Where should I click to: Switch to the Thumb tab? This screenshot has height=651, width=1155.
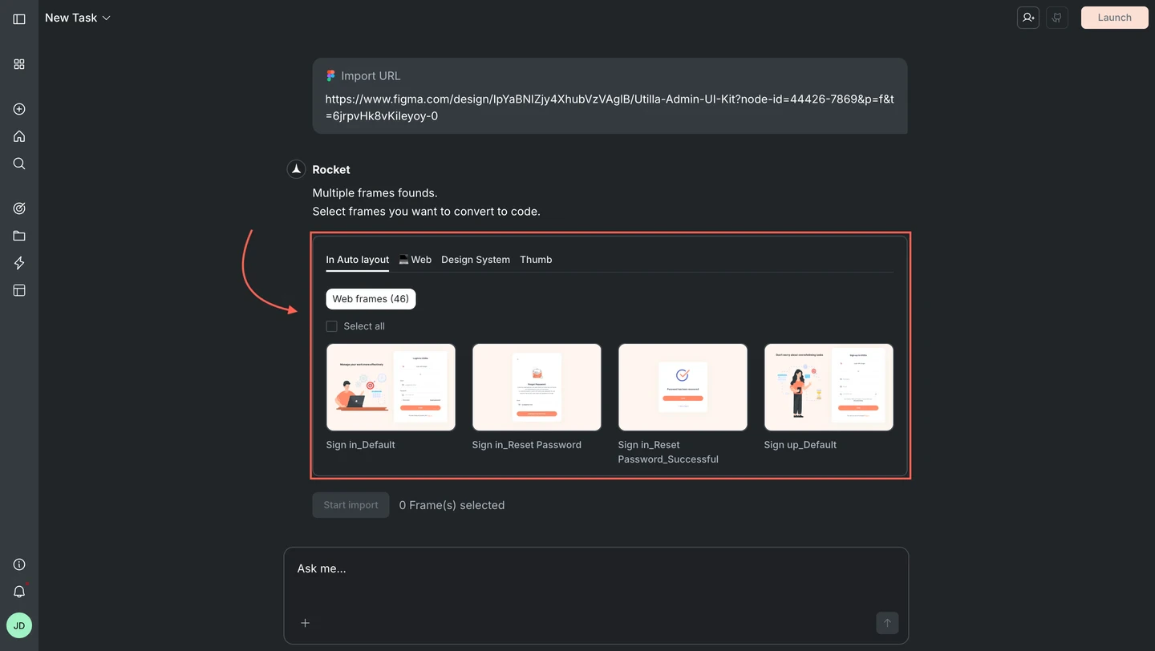(536, 259)
